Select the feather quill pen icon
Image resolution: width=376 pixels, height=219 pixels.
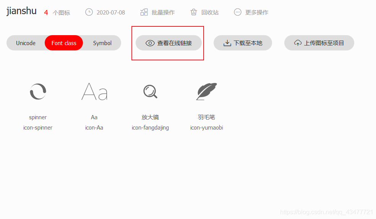[x=206, y=91]
